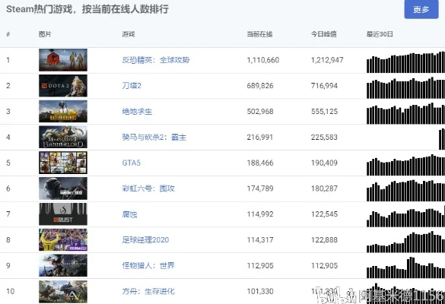Click the 30-day chart for 怪物猎人
This screenshot has height=304, width=445.
point(406,268)
